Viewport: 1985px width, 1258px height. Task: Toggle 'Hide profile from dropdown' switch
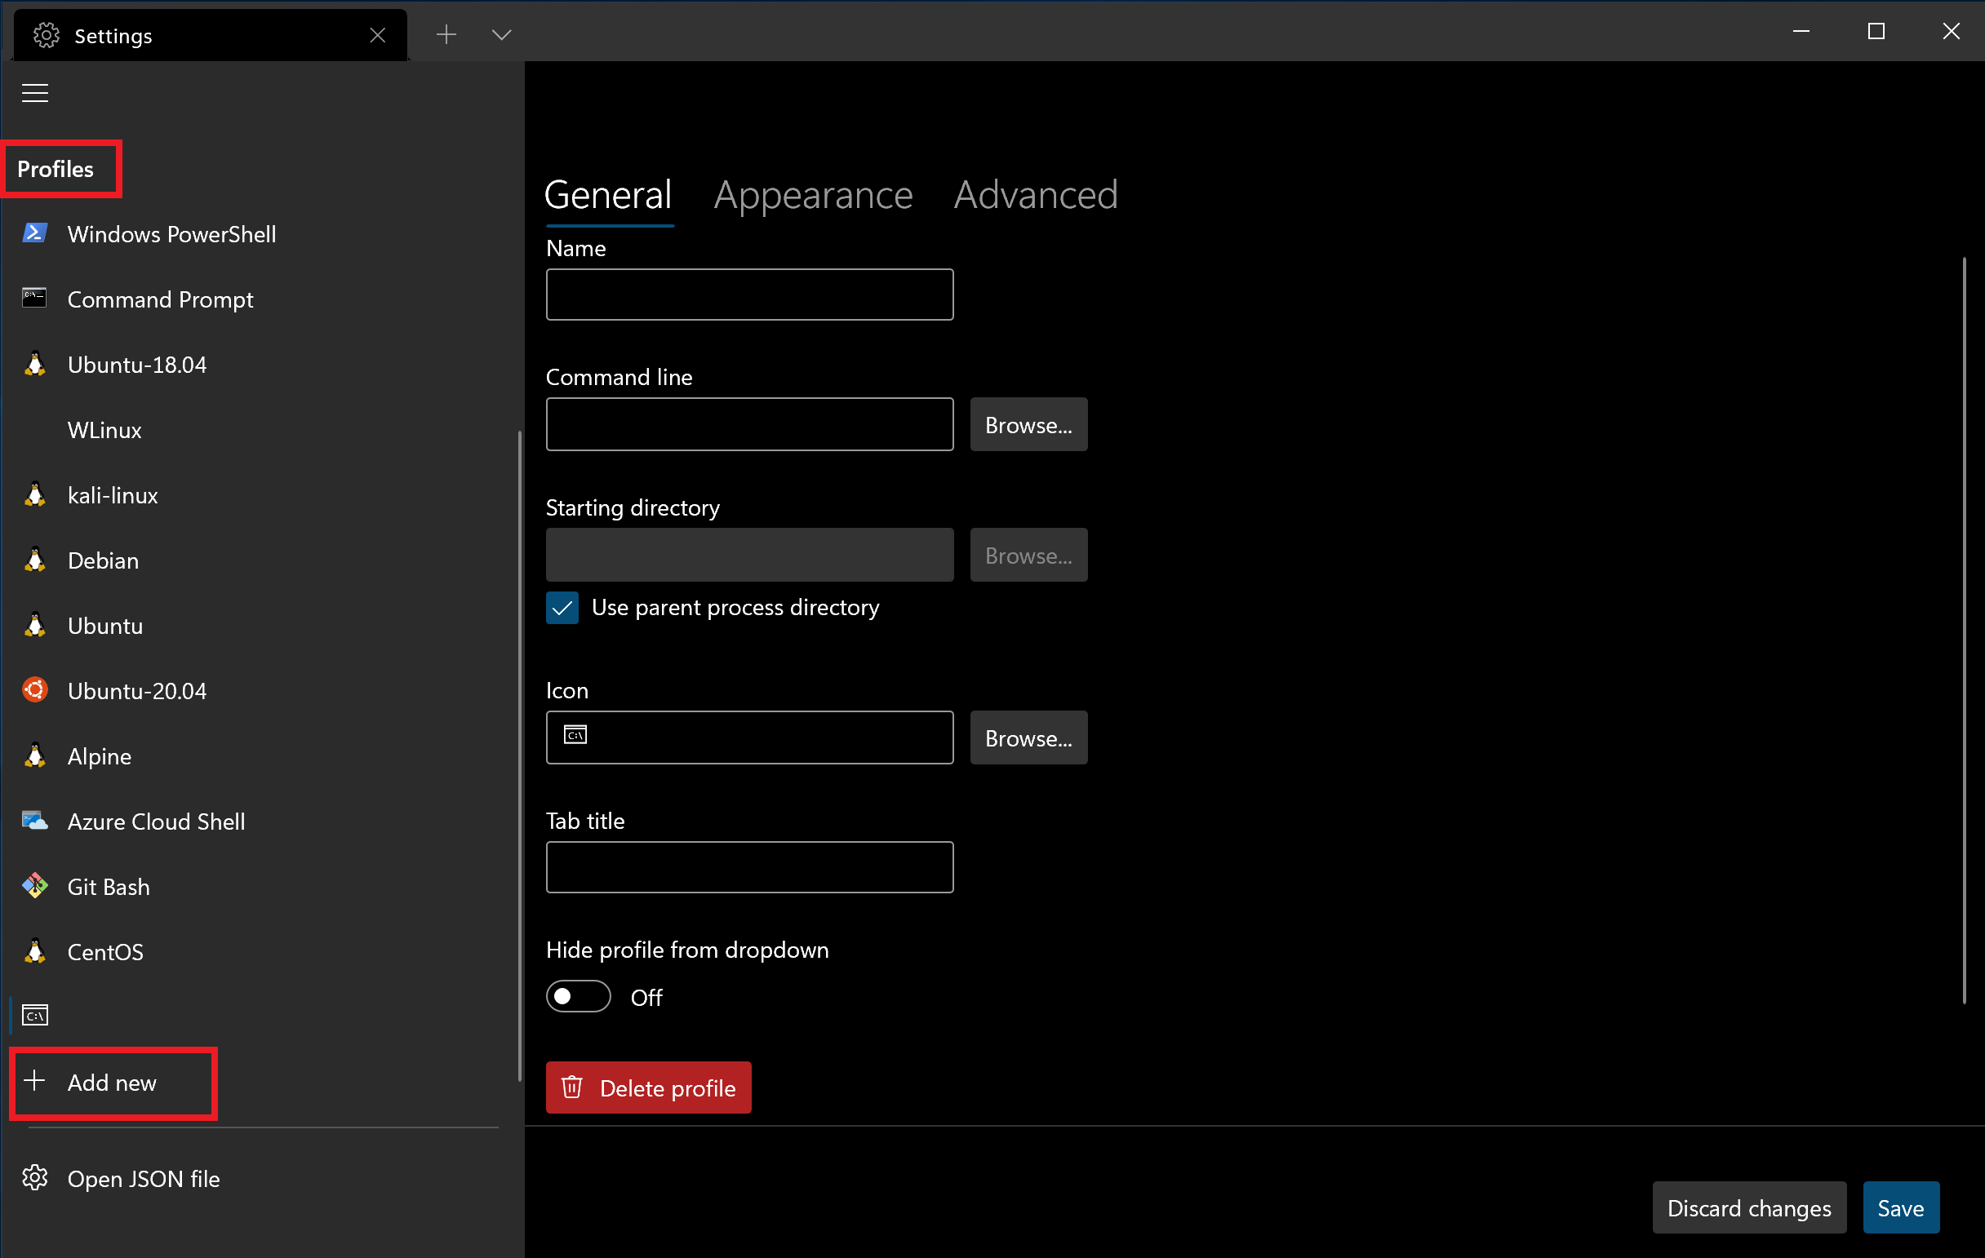(x=579, y=996)
